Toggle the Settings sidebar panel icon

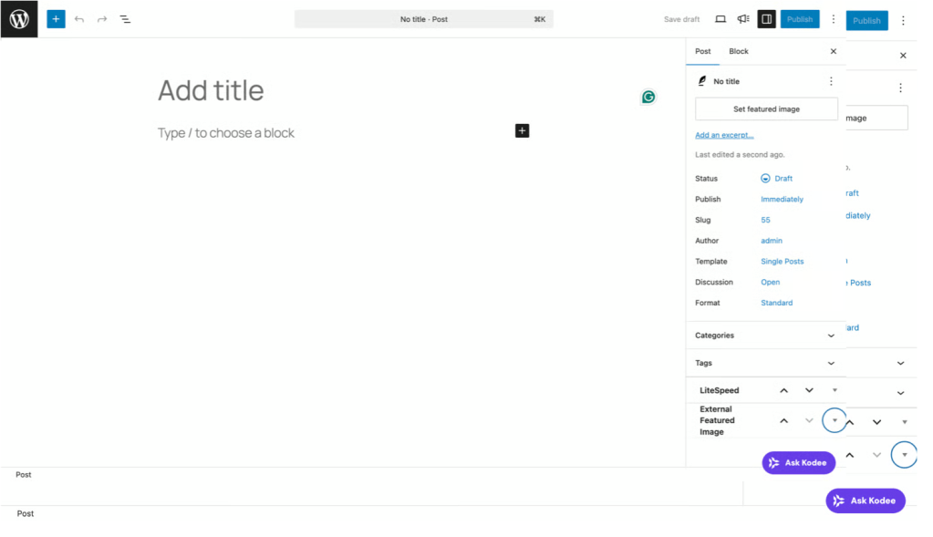pos(767,19)
